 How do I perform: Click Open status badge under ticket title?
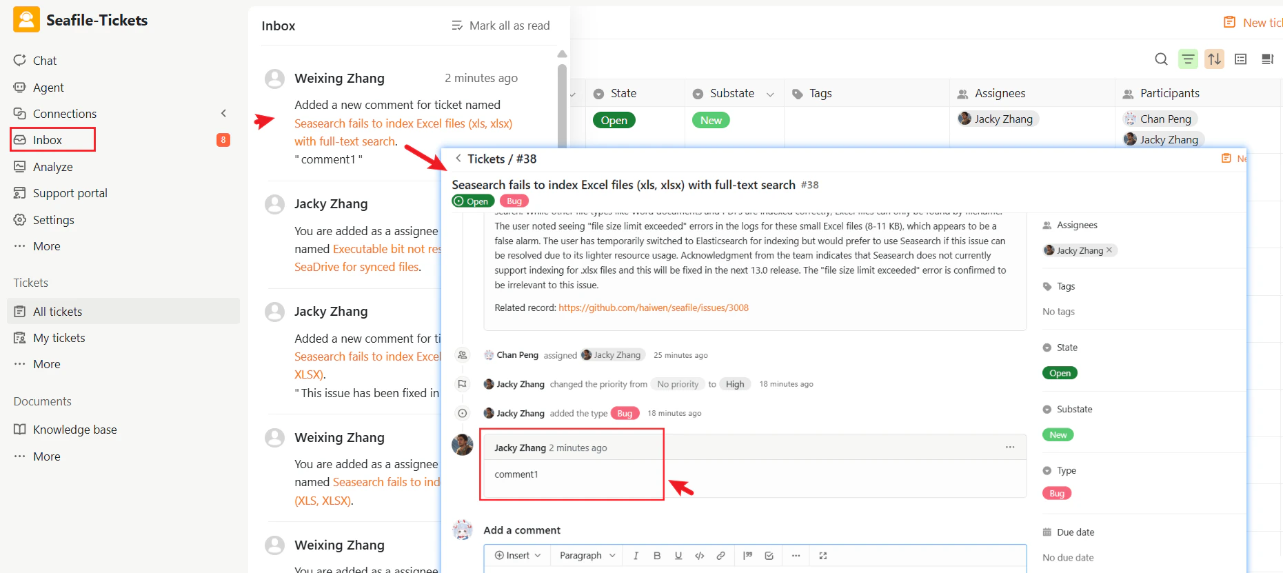(473, 201)
